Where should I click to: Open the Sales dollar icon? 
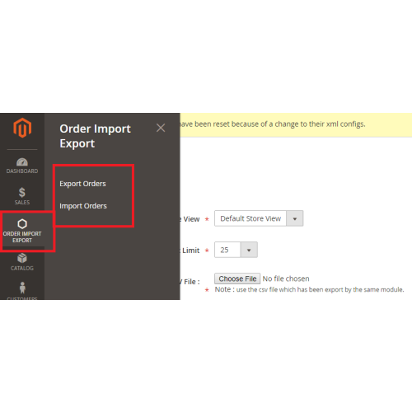coord(22,192)
